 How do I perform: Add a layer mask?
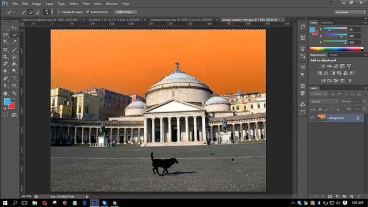(x=330, y=197)
